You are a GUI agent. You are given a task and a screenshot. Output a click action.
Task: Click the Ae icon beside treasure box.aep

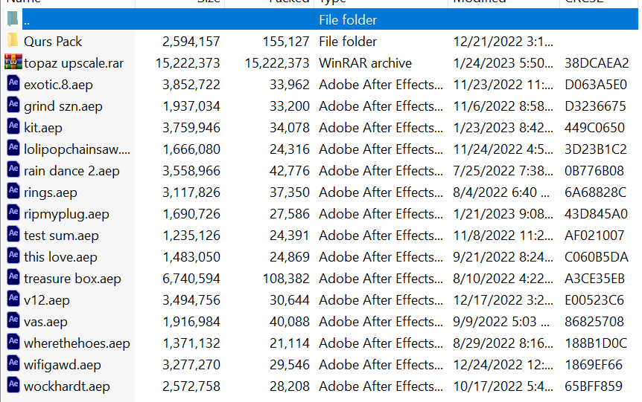pyautogui.click(x=13, y=278)
